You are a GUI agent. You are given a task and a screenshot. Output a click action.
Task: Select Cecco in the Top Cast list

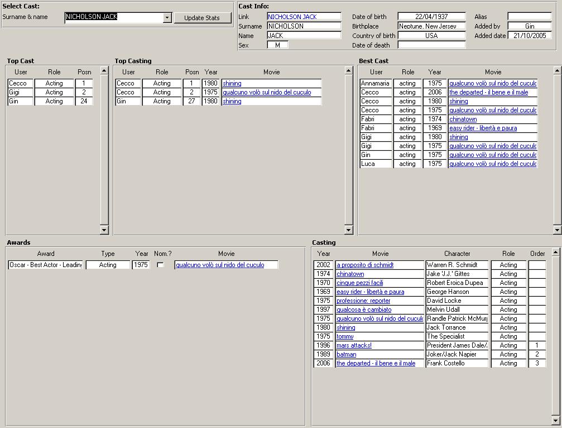pyautogui.click(x=21, y=83)
